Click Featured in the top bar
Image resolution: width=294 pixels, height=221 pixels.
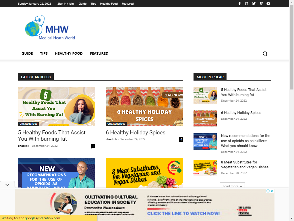click(x=128, y=3)
